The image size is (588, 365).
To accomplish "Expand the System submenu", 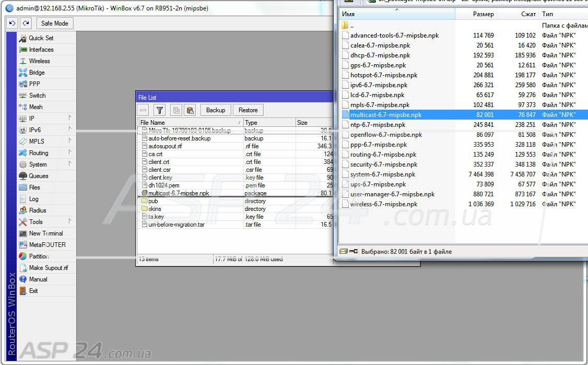I will [x=38, y=164].
